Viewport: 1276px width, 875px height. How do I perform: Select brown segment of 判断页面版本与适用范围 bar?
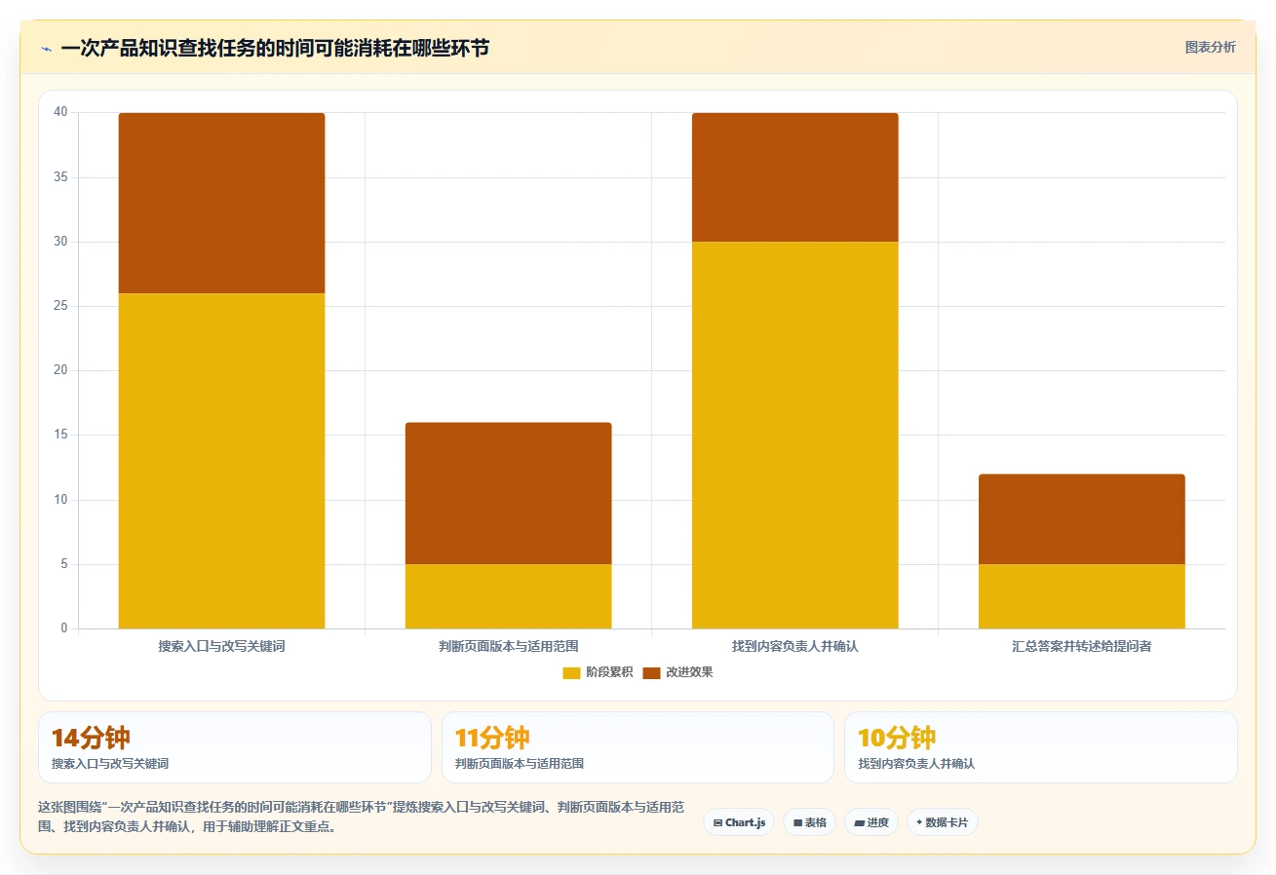508,493
